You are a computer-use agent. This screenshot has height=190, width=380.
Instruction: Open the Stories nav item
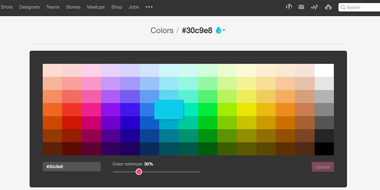(x=73, y=7)
